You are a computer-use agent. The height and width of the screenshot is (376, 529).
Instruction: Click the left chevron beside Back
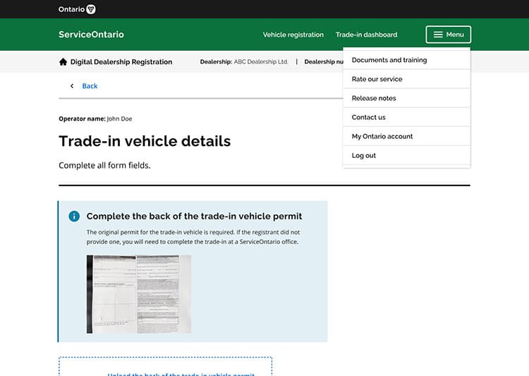[x=71, y=86]
